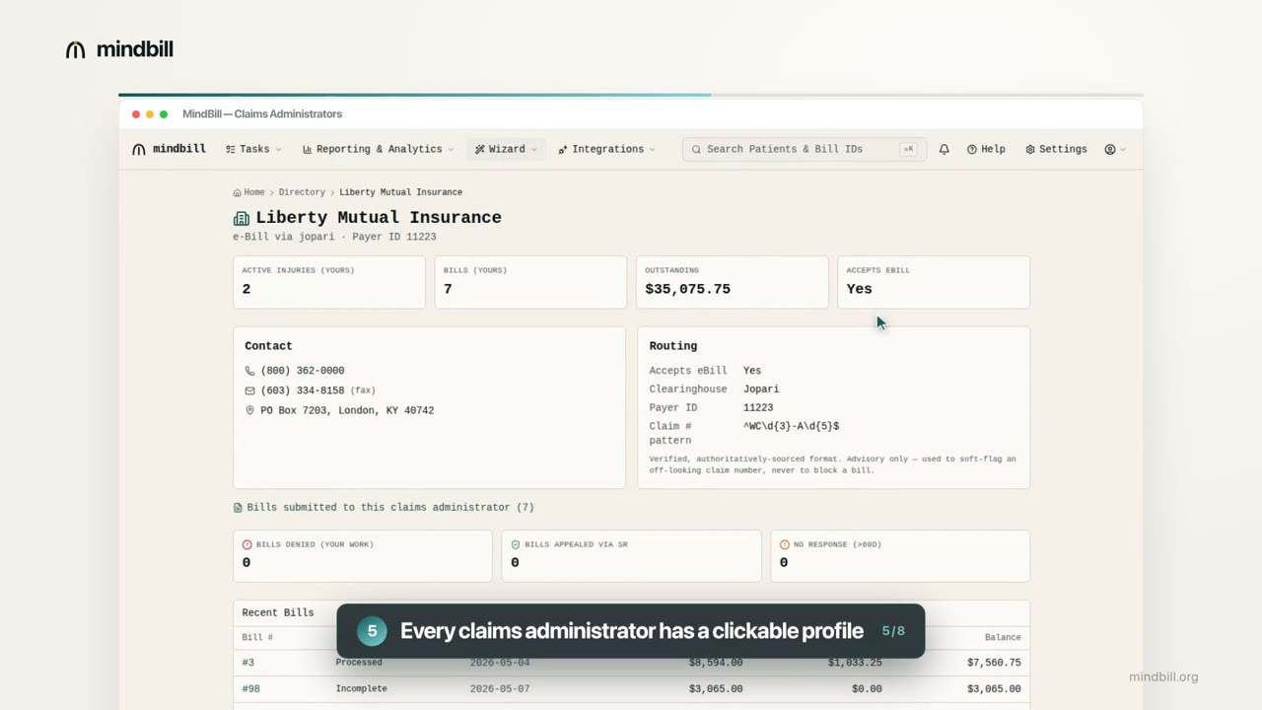Click fax number (603) 334-8158
1262x710 pixels.
(303, 390)
